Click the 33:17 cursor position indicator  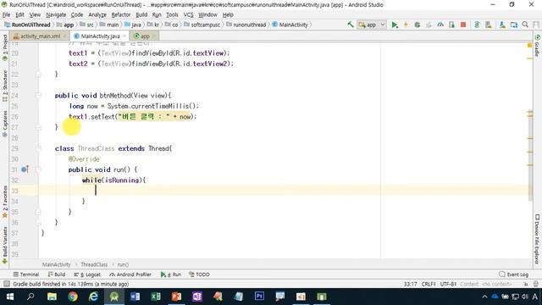[410, 284]
